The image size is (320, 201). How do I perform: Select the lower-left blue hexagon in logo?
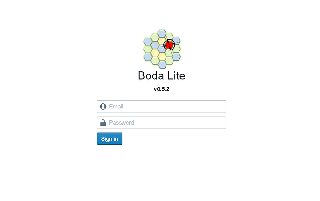coord(148,57)
